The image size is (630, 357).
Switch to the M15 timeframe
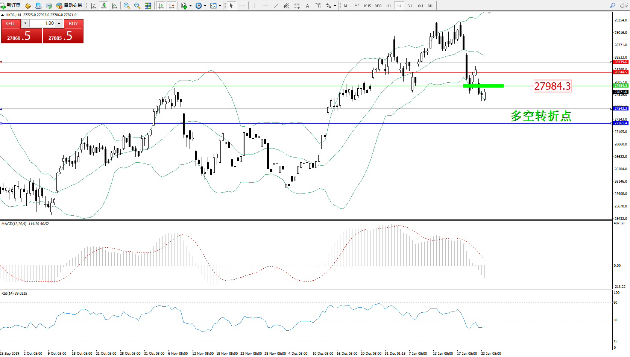367,6
